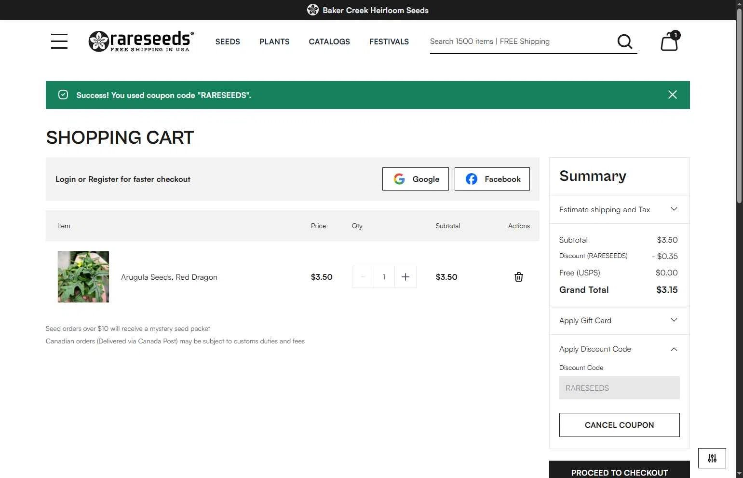Click Baker Creek Heirloom Seeds text

pos(376,10)
